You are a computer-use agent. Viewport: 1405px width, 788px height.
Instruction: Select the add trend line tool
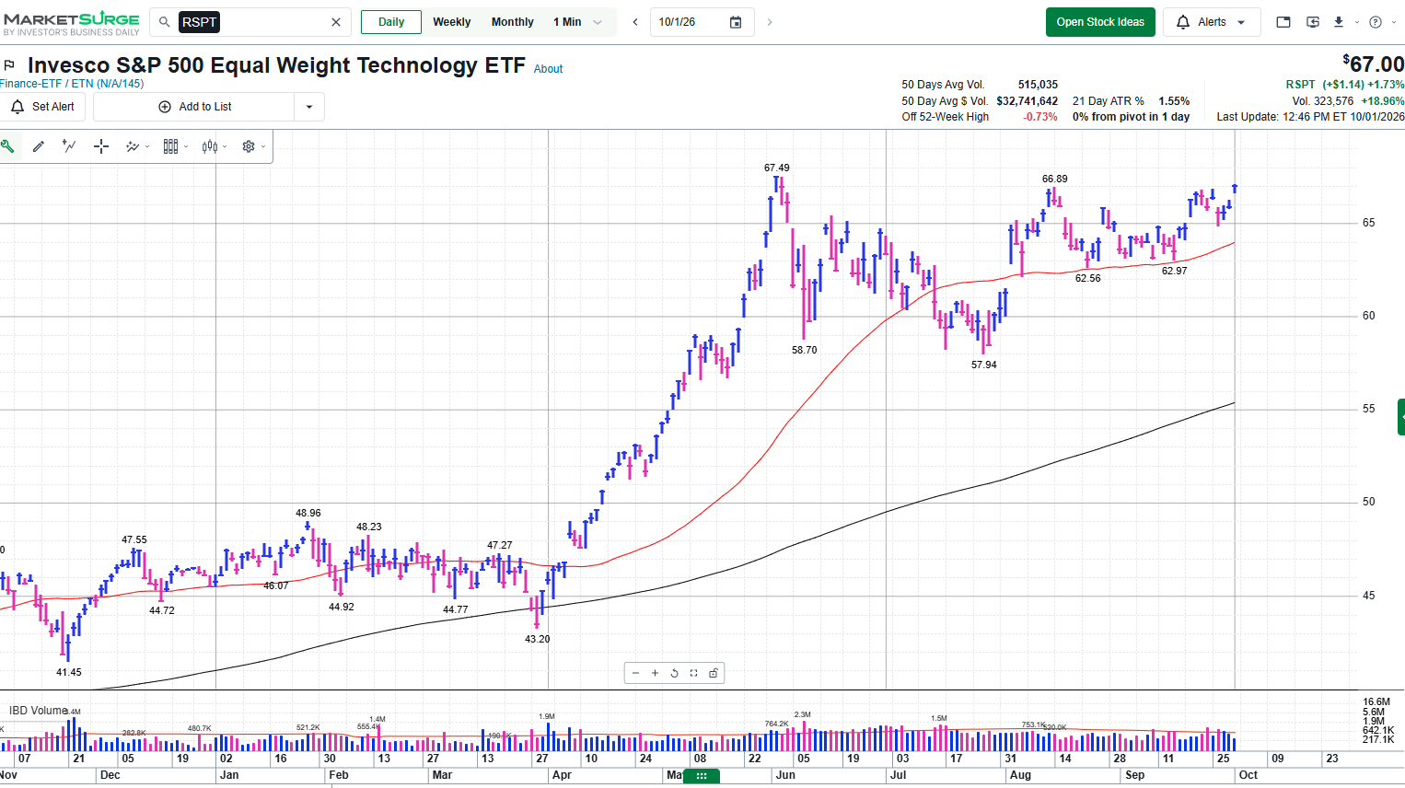click(69, 146)
